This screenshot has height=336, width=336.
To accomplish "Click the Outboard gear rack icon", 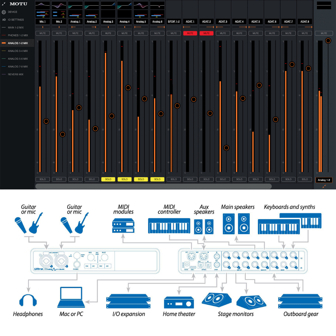I will tap(300, 301).
